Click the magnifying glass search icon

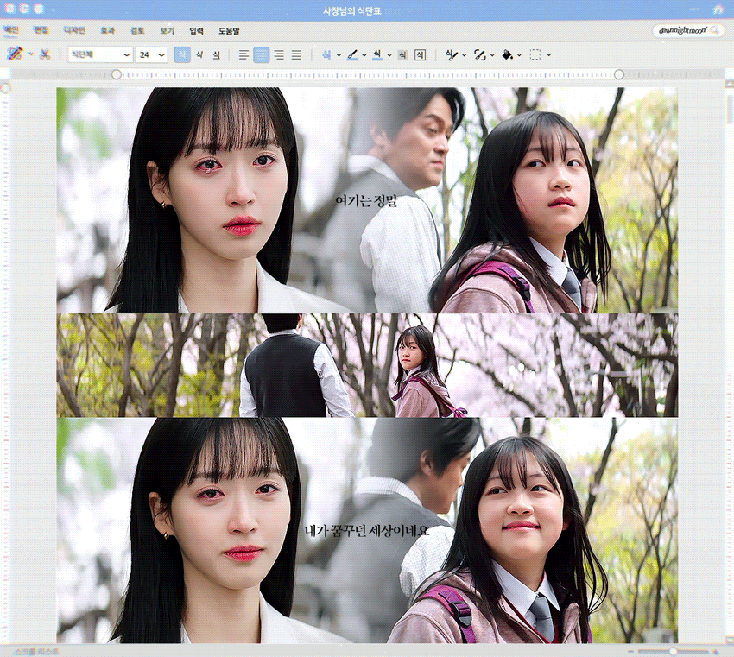click(x=715, y=30)
